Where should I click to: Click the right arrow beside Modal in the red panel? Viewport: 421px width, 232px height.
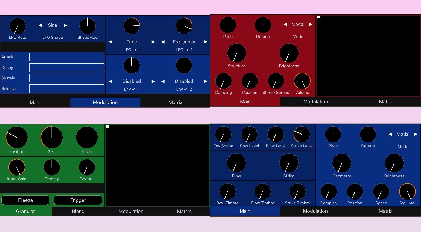tap(311, 25)
